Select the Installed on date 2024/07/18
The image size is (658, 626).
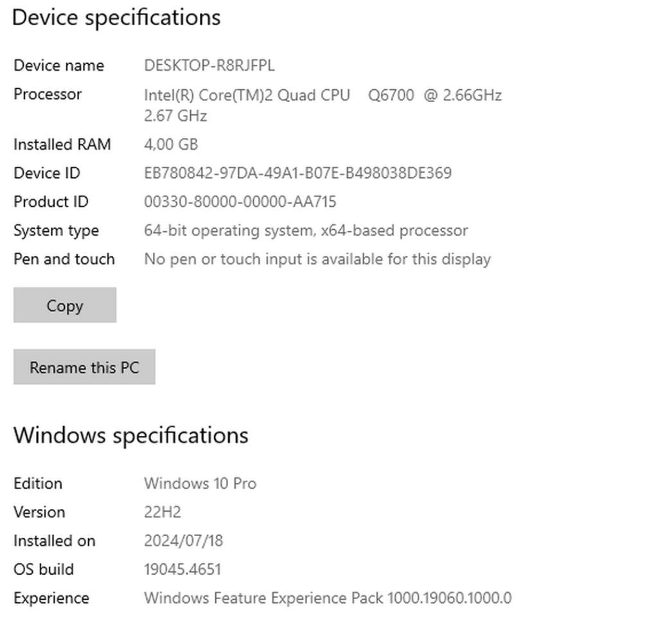[x=183, y=541]
